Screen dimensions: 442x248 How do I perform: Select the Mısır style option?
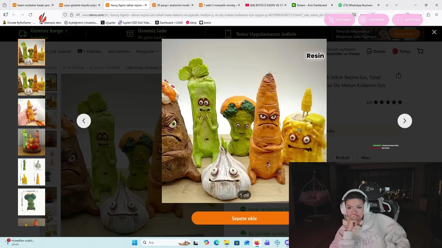[366, 158]
